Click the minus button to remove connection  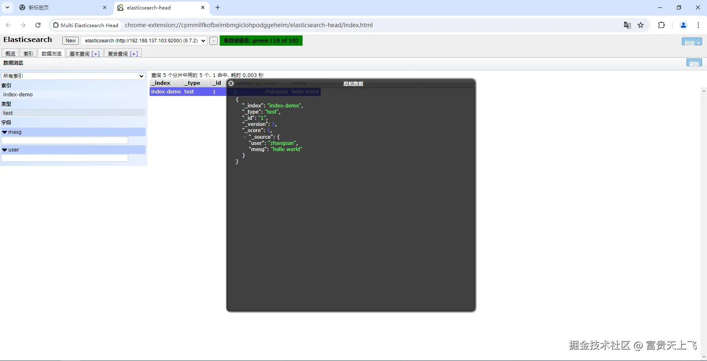pyautogui.click(x=214, y=41)
